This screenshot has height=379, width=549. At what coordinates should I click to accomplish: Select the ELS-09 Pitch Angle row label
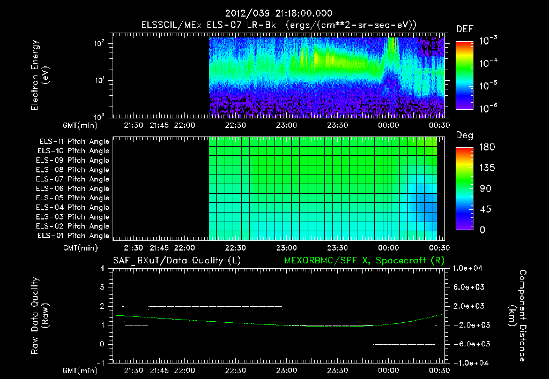(73, 161)
